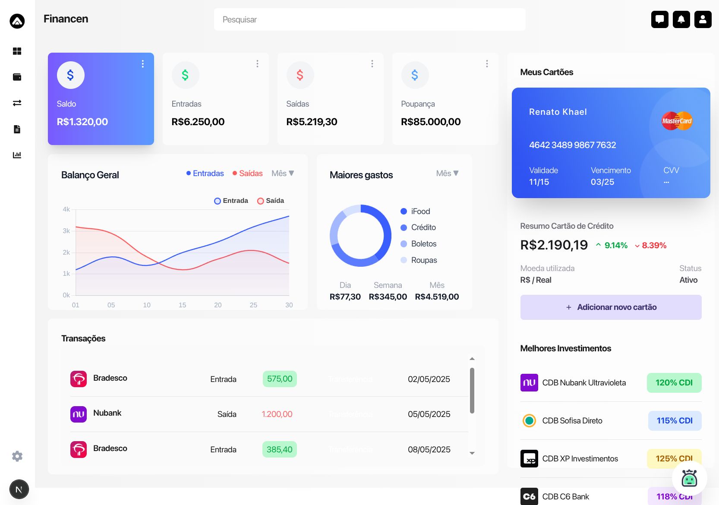
Task: Open the documents icon in sidebar
Action: click(17, 129)
